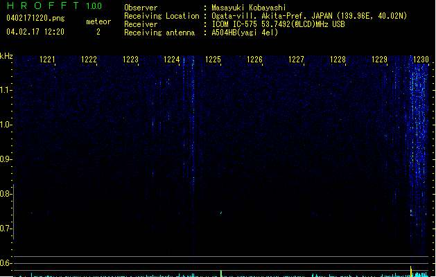Click the cyan echo spot below 1225

tap(221, 213)
